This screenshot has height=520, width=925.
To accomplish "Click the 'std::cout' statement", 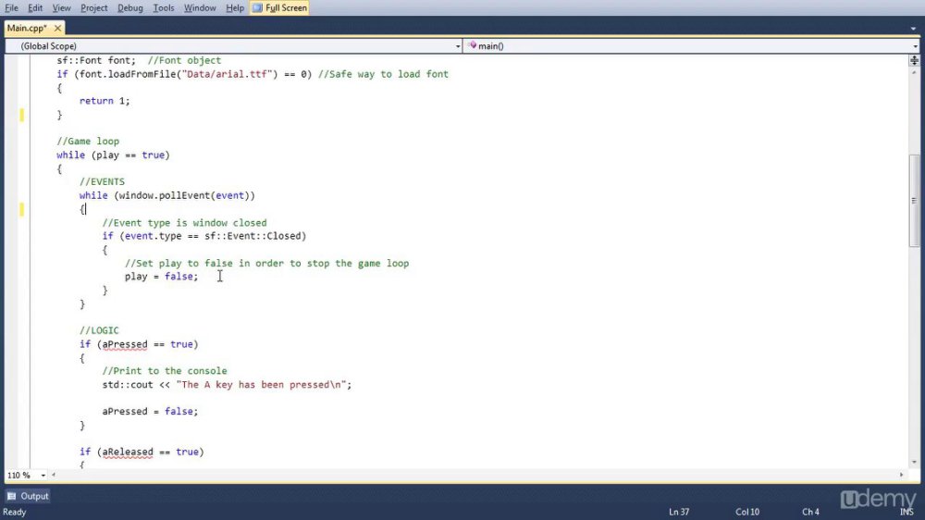I will tap(227, 385).
